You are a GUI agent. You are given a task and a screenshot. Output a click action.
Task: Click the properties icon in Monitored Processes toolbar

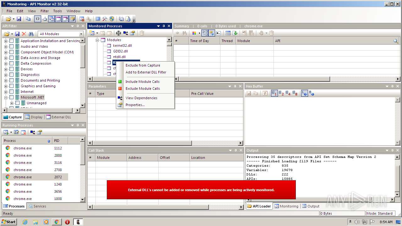(x=133, y=33)
